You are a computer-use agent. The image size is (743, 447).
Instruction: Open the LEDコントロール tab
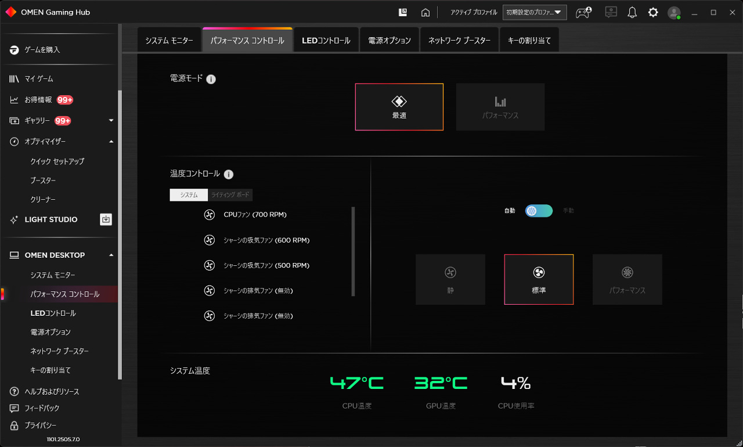coord(326,40)
